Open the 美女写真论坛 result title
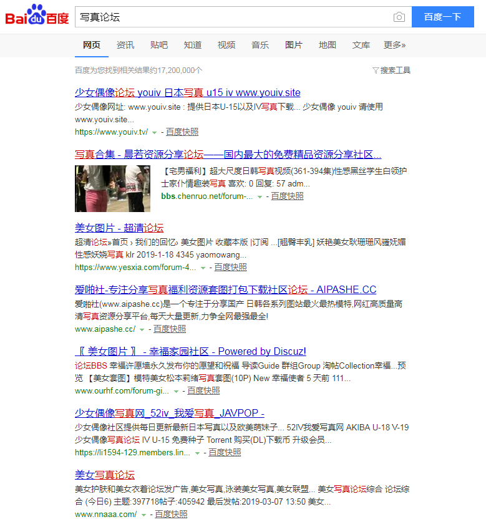Image resolution: width=486 pixels, height=527 pixels. [105, 475]
